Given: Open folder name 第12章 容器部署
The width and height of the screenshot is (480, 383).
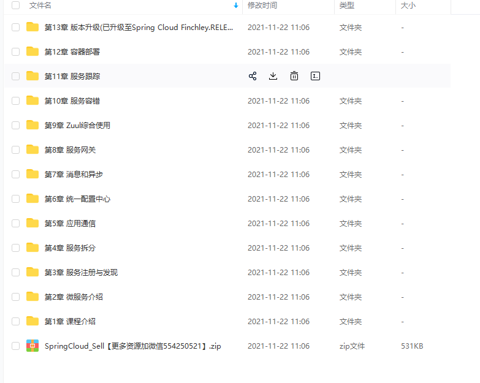Looking at the screenshot, I should click(x=72, y=52).
